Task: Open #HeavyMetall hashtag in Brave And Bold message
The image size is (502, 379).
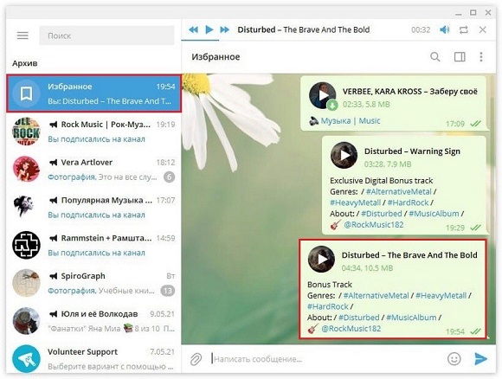Action: (441, 295)
